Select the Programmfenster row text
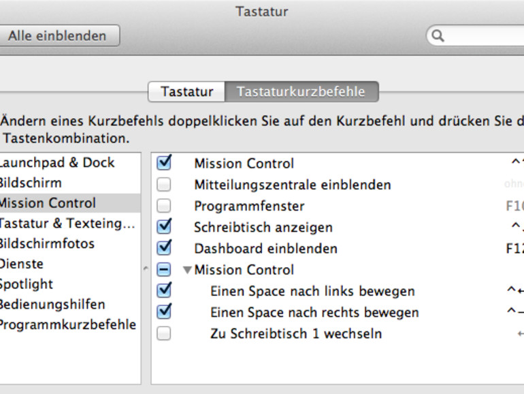 tap(249, 207)
